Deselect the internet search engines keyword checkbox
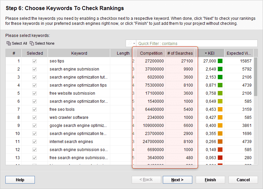 coord(35,142)
